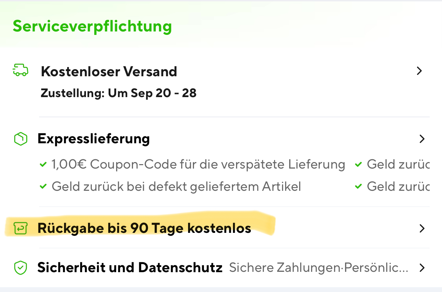
Task: Click the "Sichere Zahlungen" description text
Action: (x=319, y=268)
